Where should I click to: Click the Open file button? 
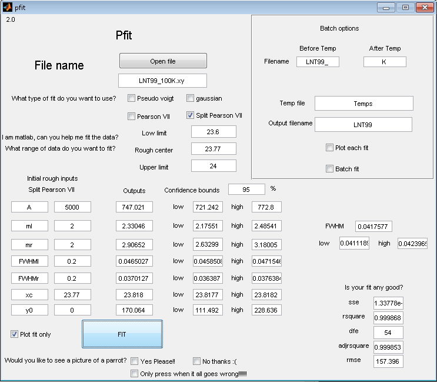pyautogui.click(x=163, y=61)
